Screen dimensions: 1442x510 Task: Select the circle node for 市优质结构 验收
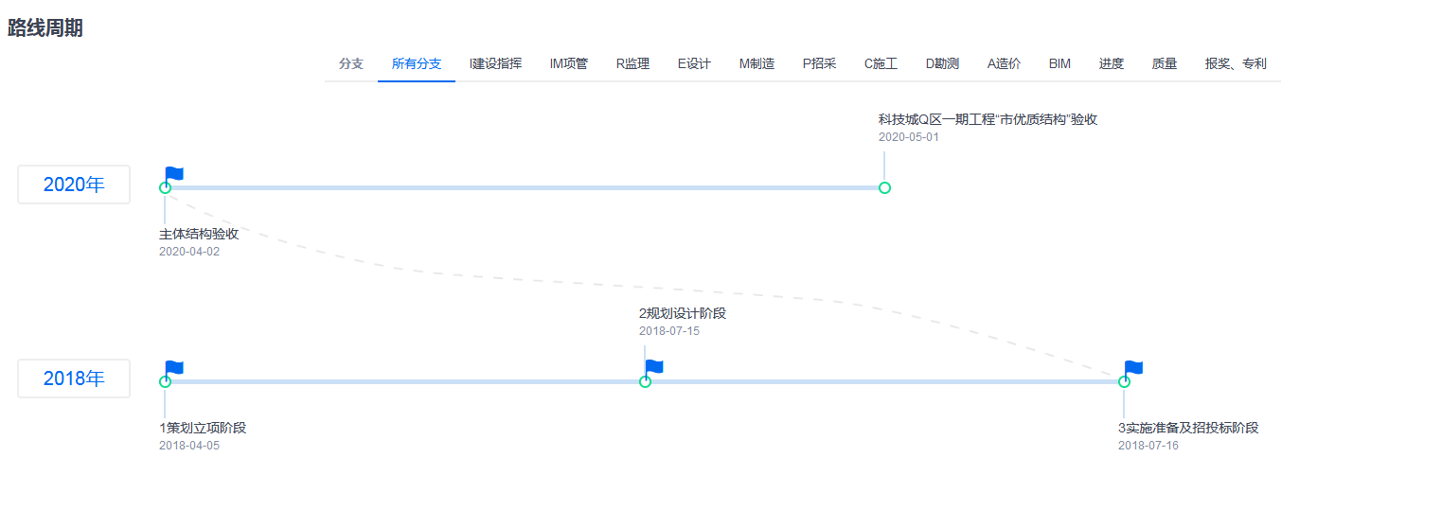click(884, 187)
